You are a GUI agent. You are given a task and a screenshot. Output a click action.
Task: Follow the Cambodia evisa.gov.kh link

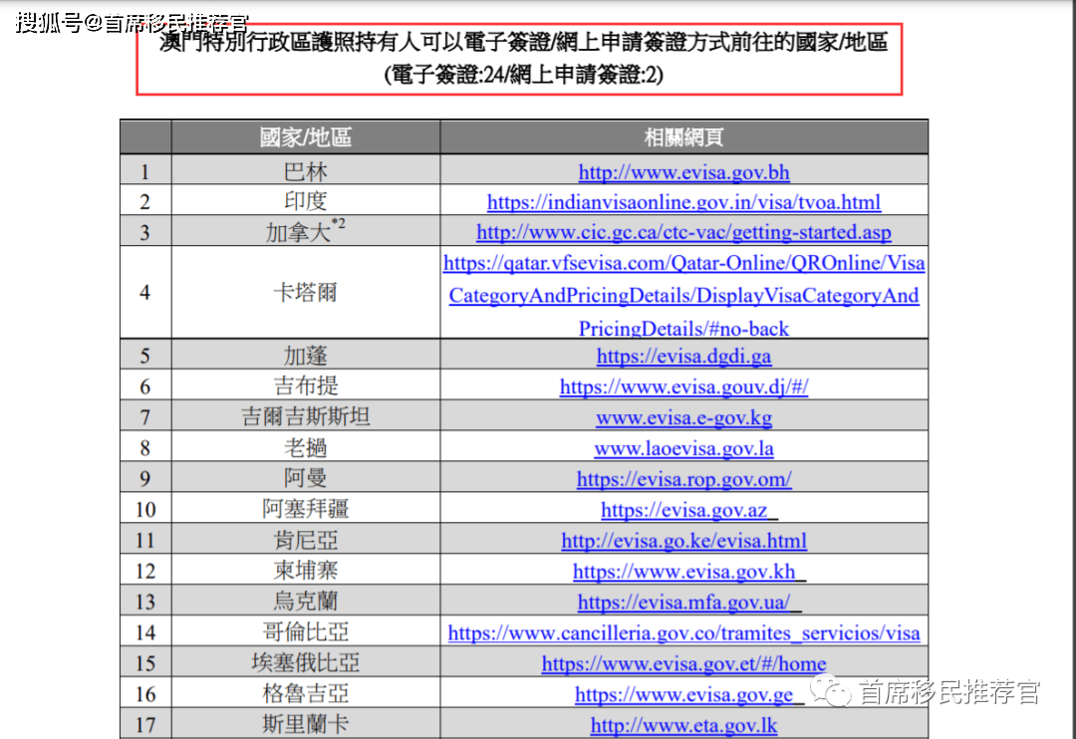pos(683,572)
